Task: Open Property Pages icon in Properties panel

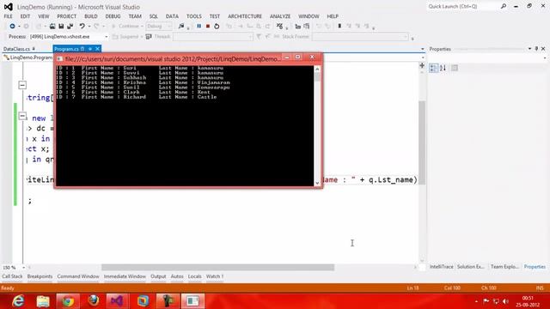Action: 455,68
